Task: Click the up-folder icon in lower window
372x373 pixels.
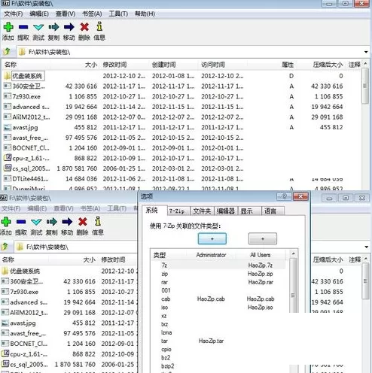Action: tap(5, 247)
